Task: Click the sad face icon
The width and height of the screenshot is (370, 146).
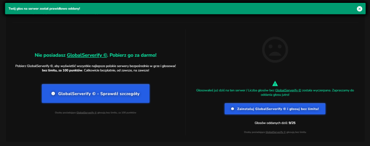Action: pos(275,49)
